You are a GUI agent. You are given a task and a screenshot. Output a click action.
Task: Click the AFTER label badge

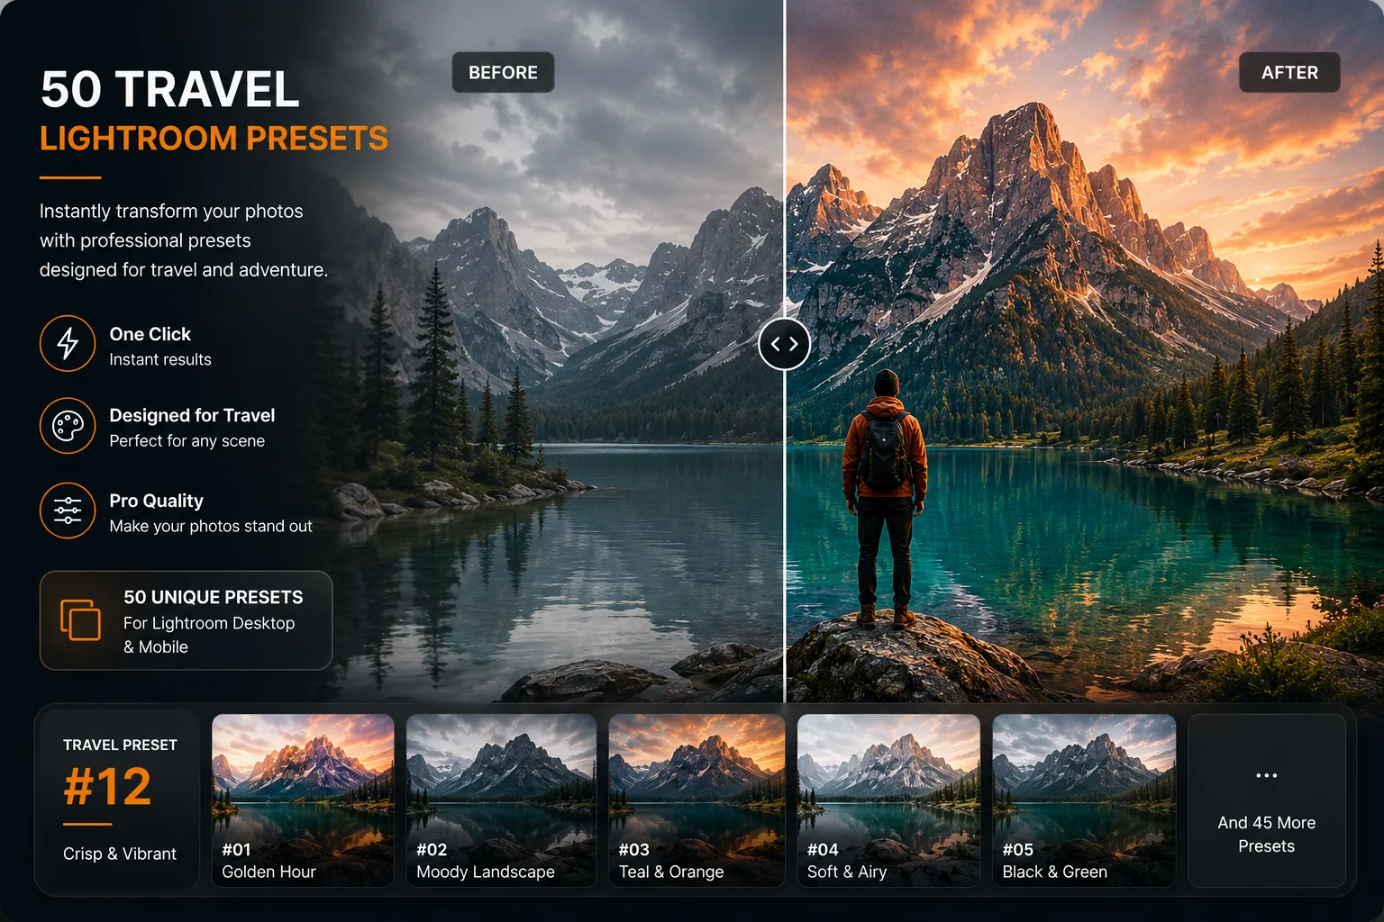[x=1289, y=73]
